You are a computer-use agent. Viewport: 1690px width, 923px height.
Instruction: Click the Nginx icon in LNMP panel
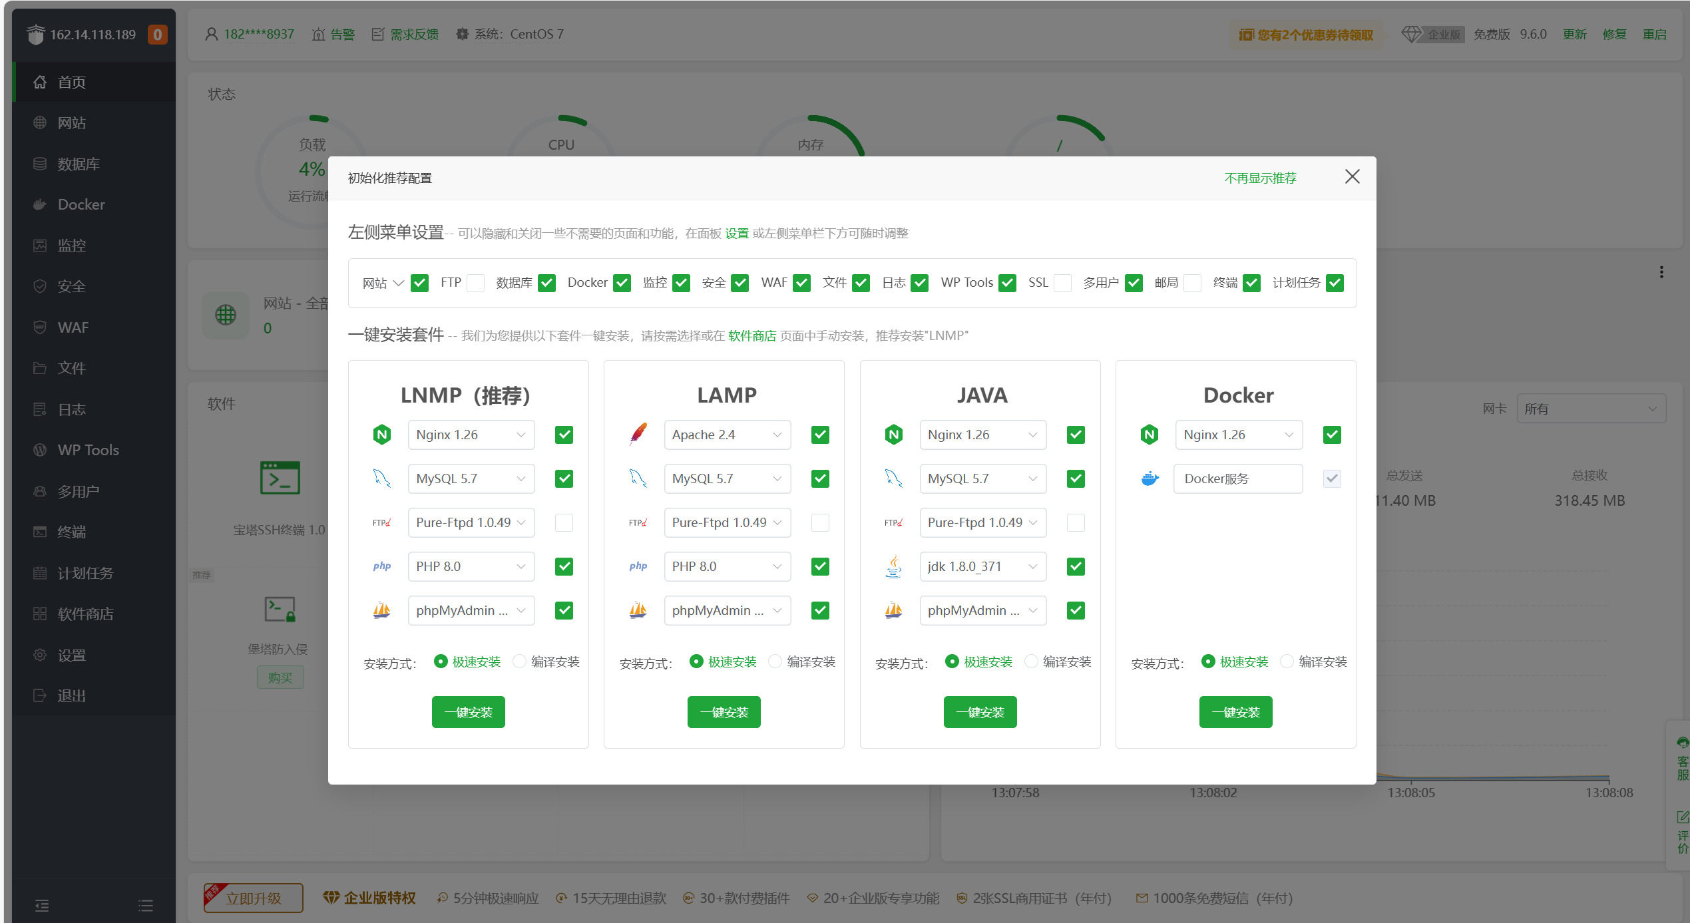[x=382, y=435]
